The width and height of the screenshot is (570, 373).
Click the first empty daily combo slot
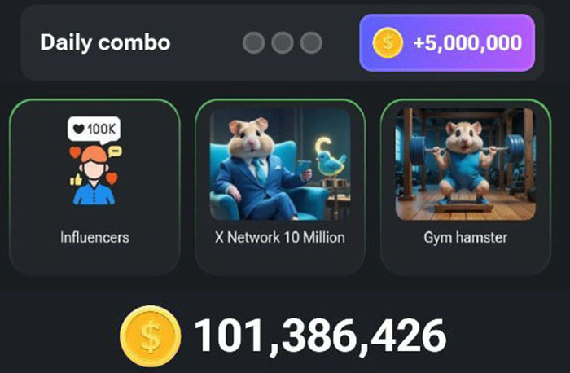(x=254, y=42)
